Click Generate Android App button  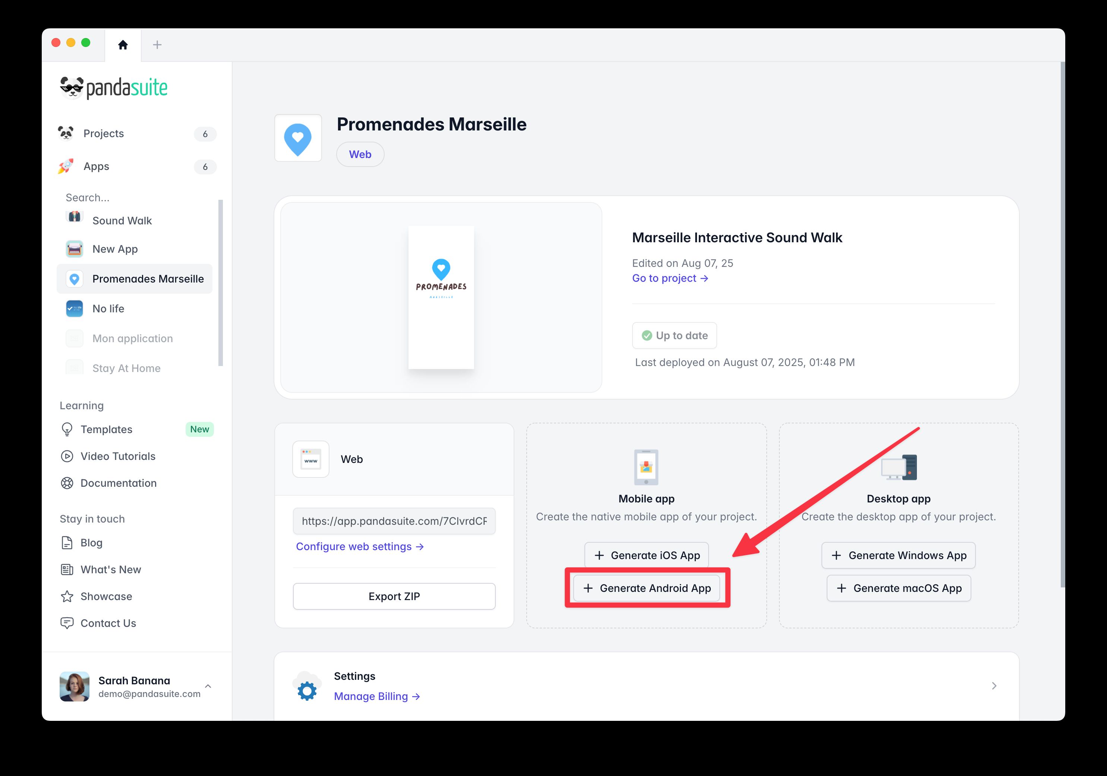(x=647, y=588)
